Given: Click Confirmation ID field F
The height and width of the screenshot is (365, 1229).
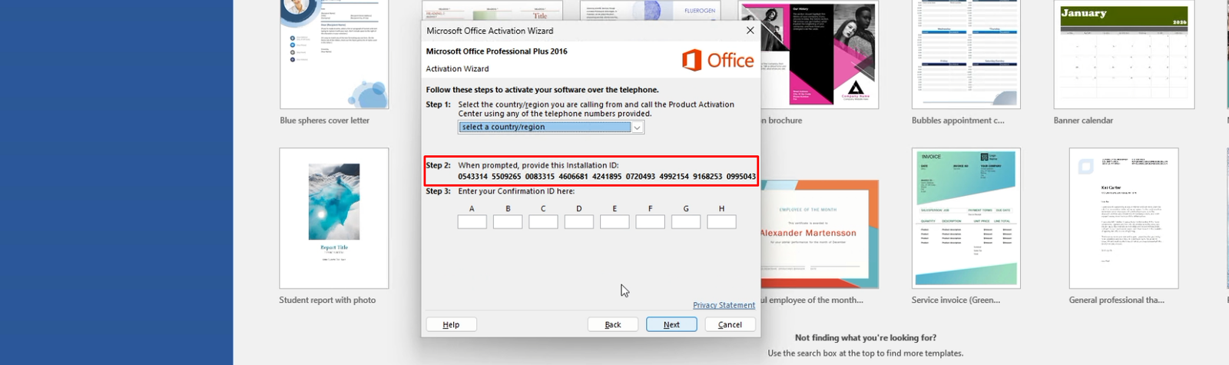Looking at the screenshot, I should click(x=650, y=222).
